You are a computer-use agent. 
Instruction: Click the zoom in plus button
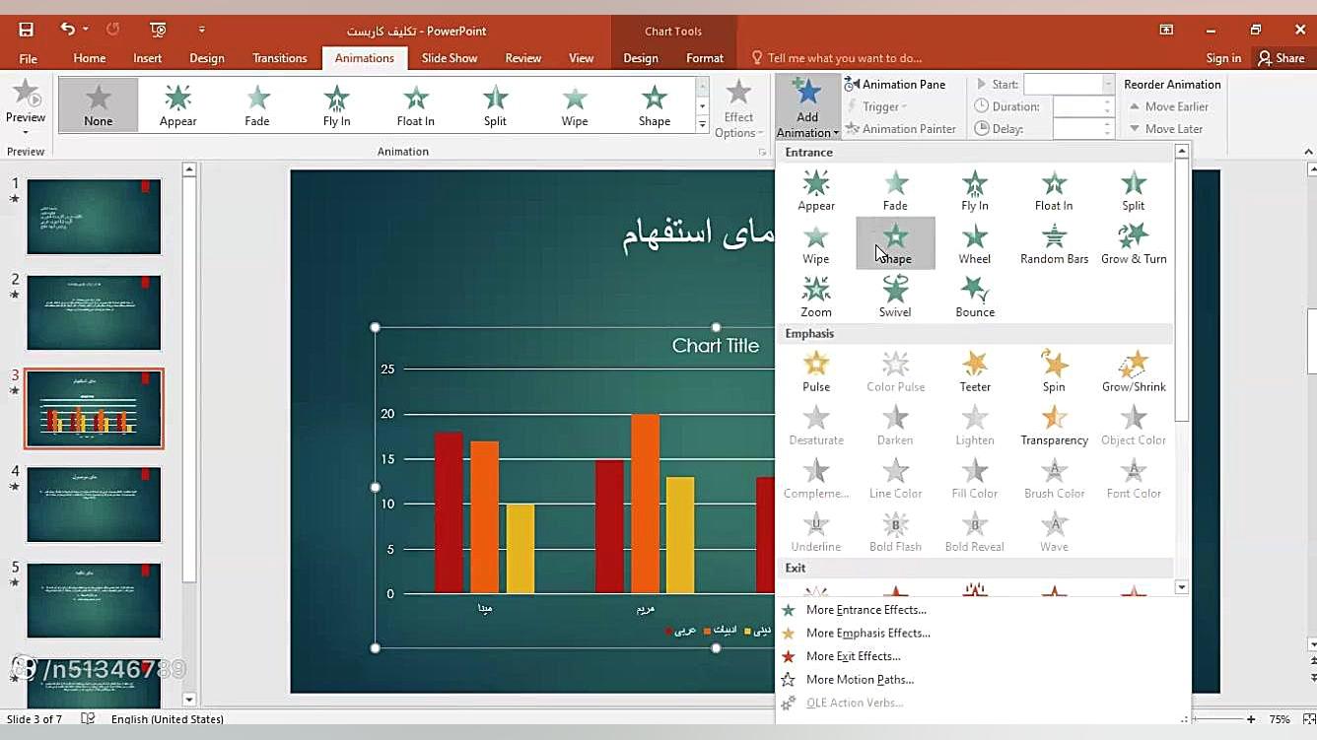(x=1251, y=719)
